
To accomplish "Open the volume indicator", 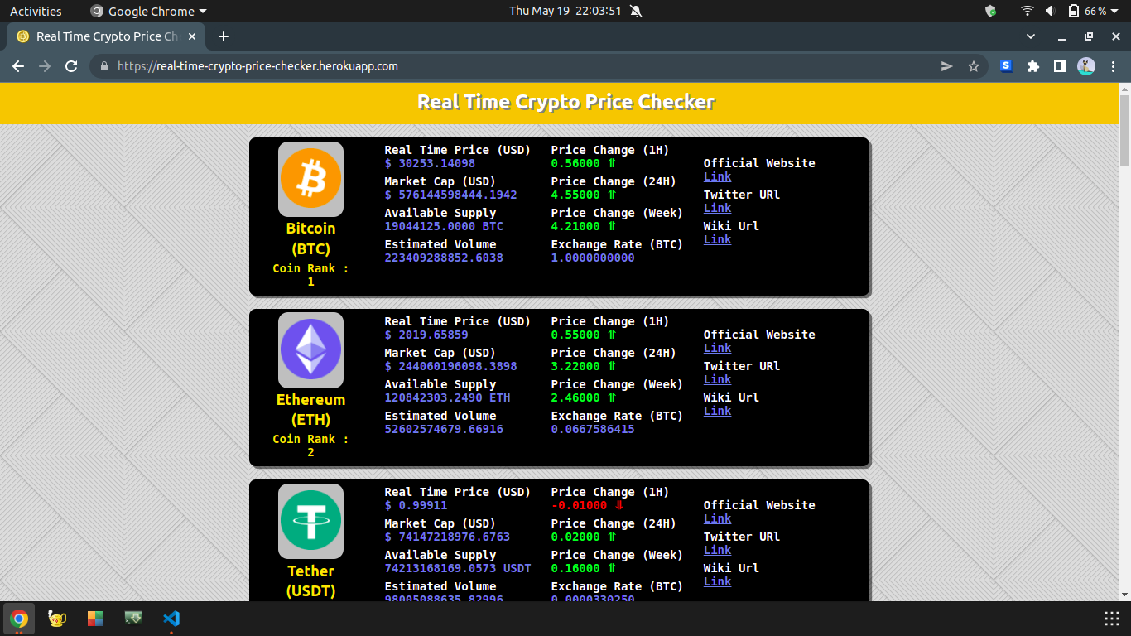I will point(1050,11).
